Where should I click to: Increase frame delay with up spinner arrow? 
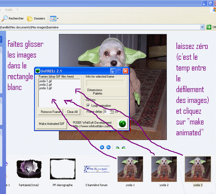point(112,110)
